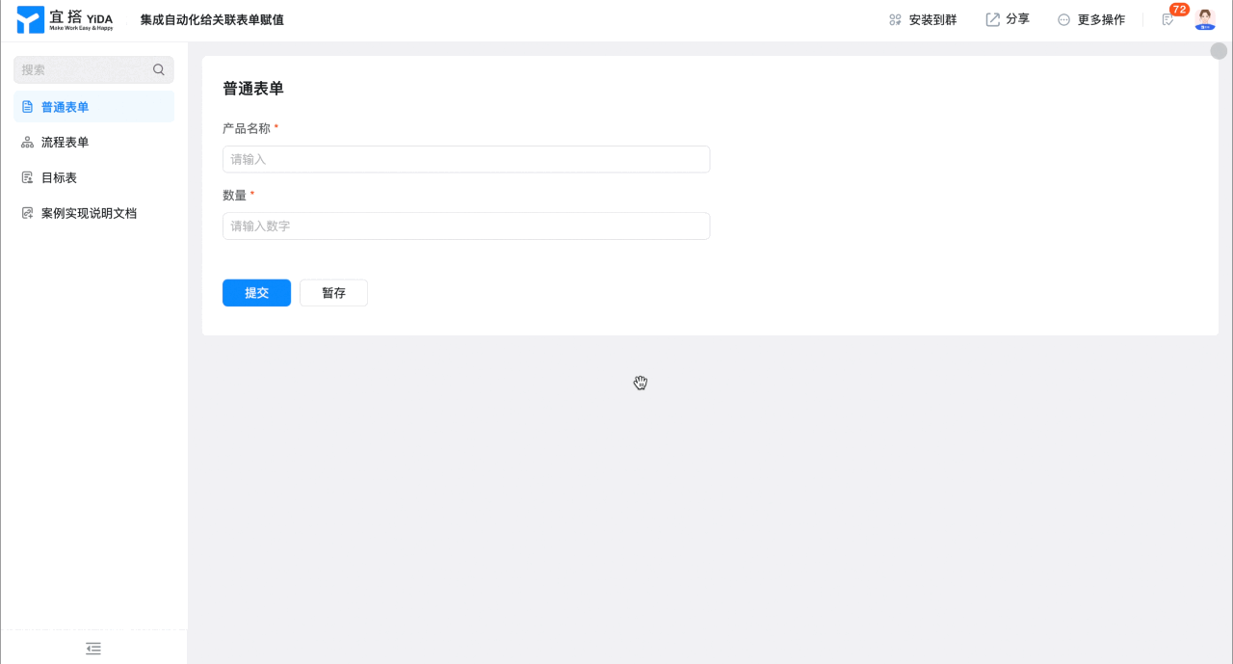Click the 目标表 report icon
This screenshot has height=664, width=1233.
27,178
